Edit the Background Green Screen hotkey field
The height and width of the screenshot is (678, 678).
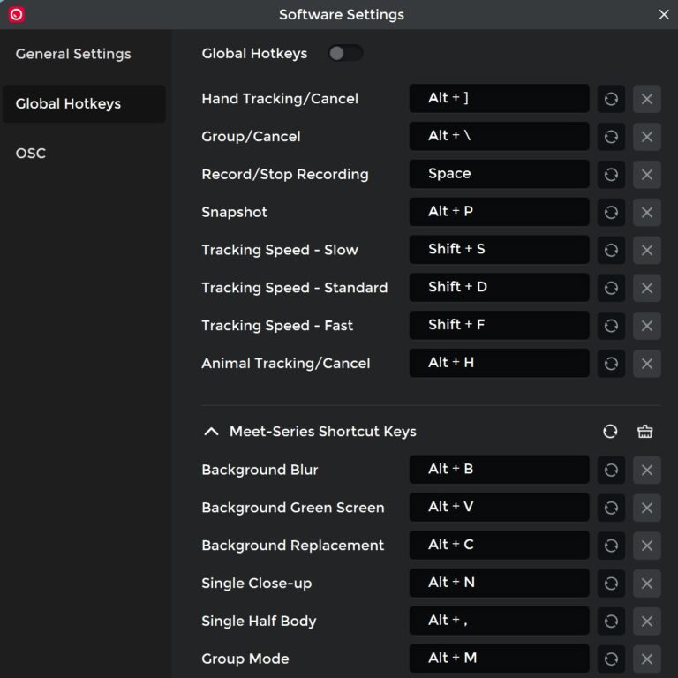499,508
